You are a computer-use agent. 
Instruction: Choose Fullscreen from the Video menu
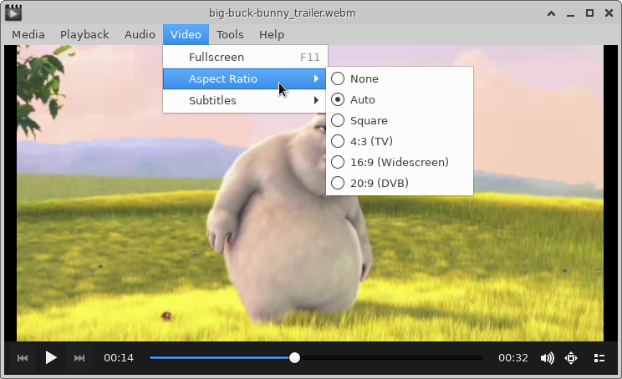coord(245,58)
